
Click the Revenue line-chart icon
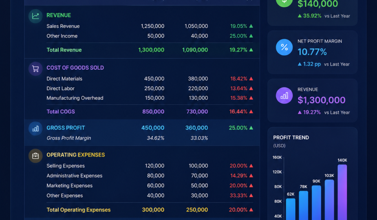coord(36,16)
